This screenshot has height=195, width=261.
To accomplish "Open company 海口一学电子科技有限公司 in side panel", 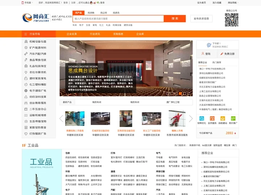I will click(212, 69).
